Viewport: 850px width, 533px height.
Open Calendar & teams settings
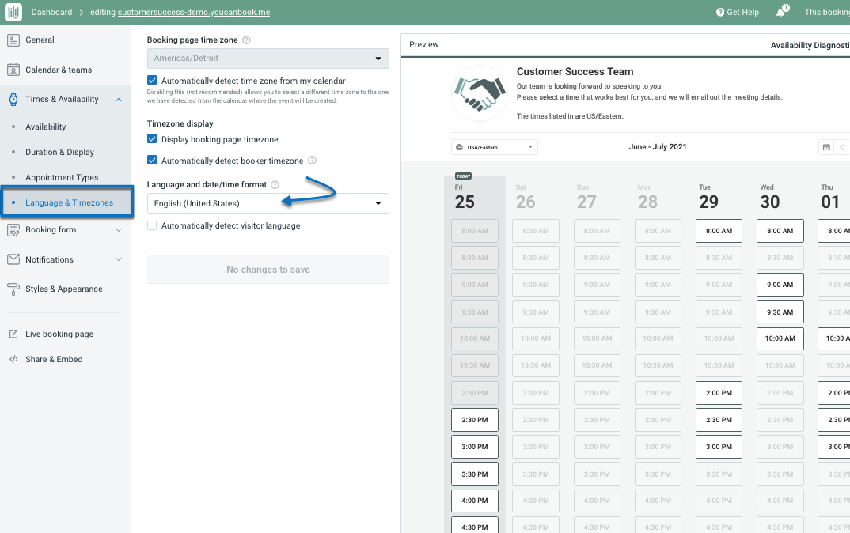(59, 70)
